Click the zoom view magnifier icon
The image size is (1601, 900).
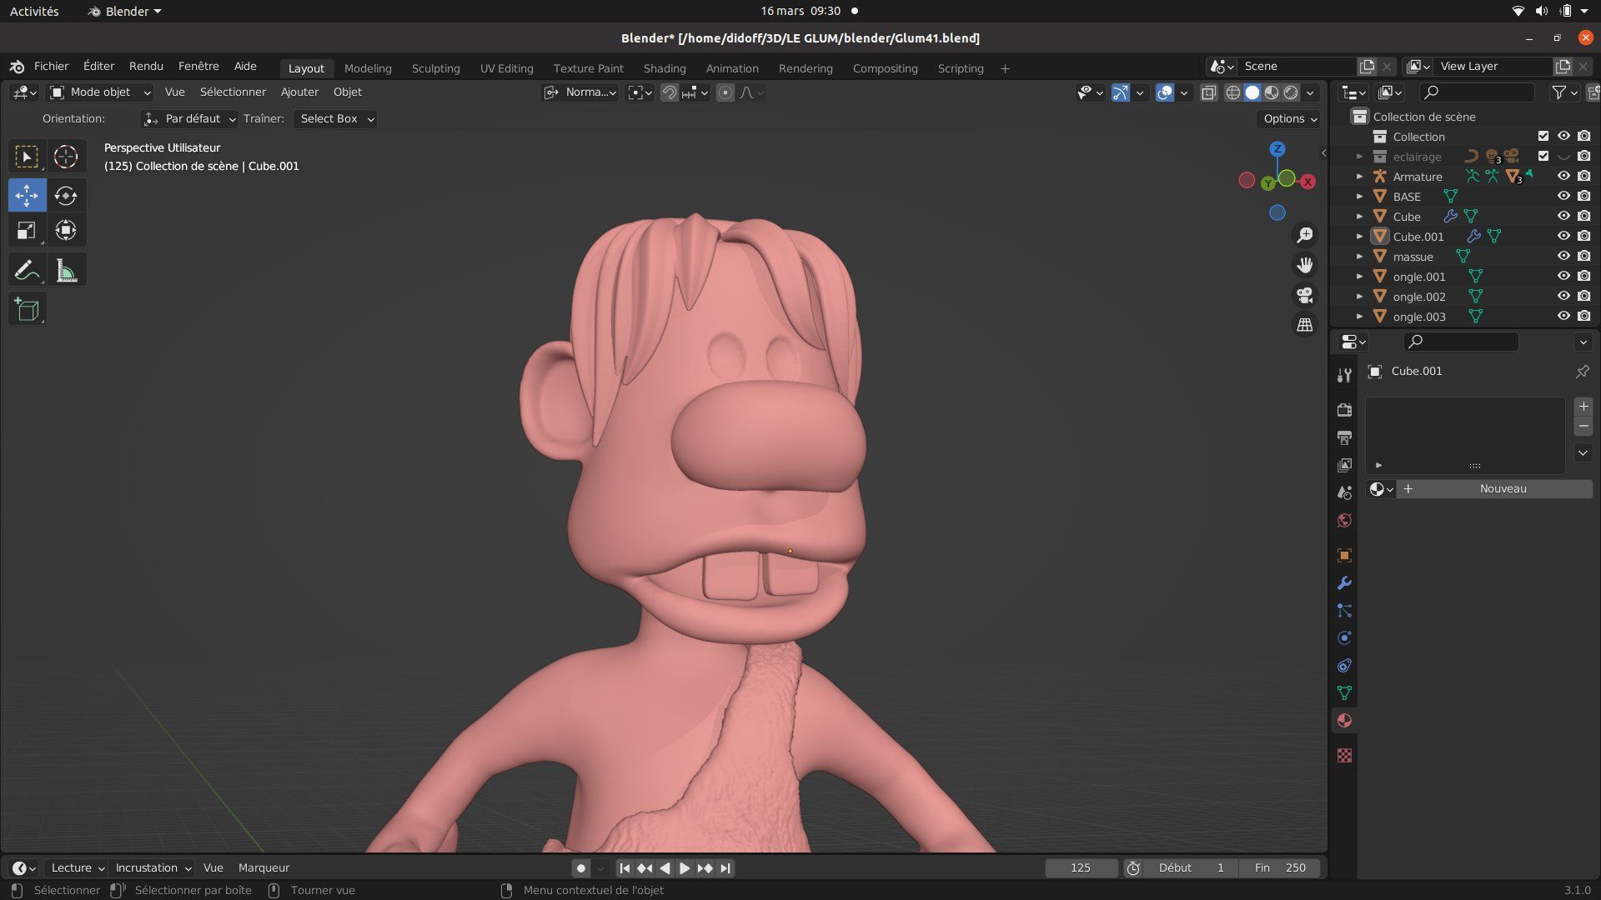(x=1305, y=235)
